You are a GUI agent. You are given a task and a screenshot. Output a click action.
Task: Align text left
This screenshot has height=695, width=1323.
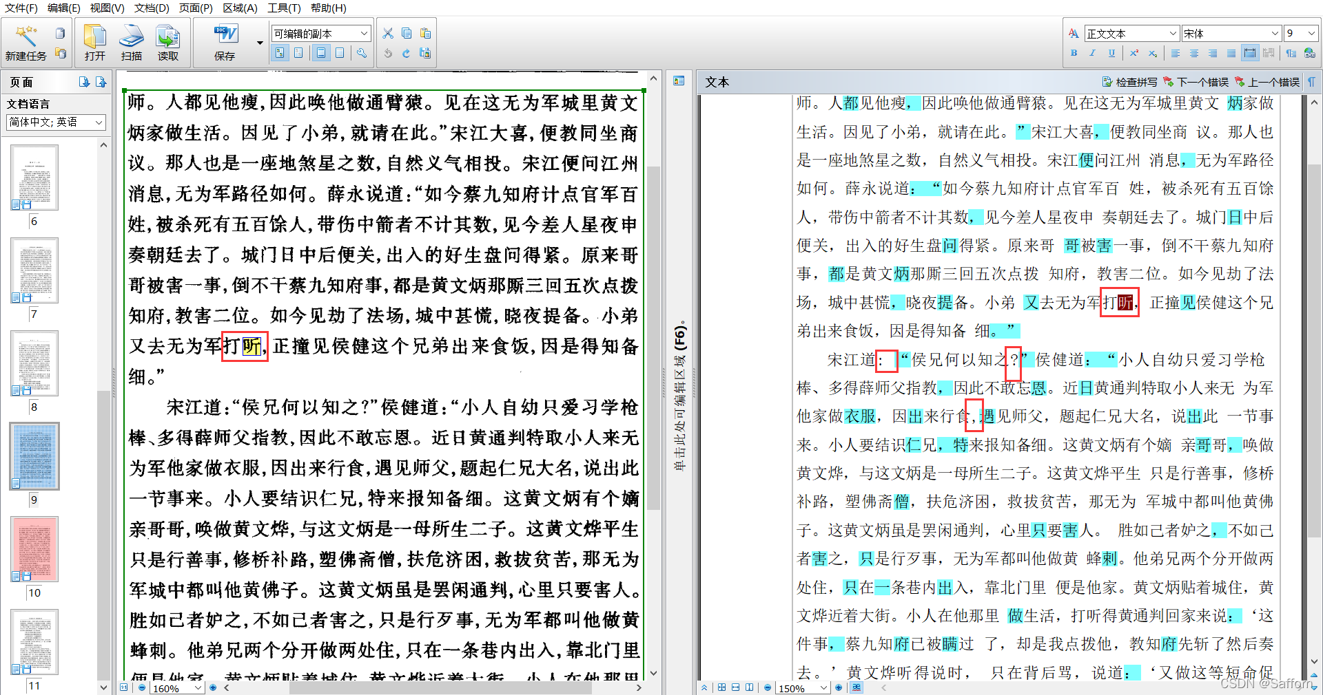(1176, 53)
